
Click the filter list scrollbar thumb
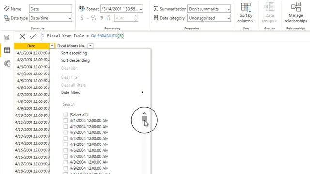[144, 118]
